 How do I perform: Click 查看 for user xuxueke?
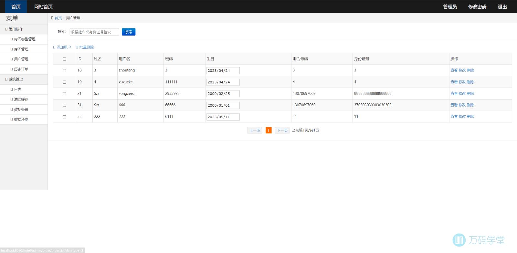[x=454, y=82]
